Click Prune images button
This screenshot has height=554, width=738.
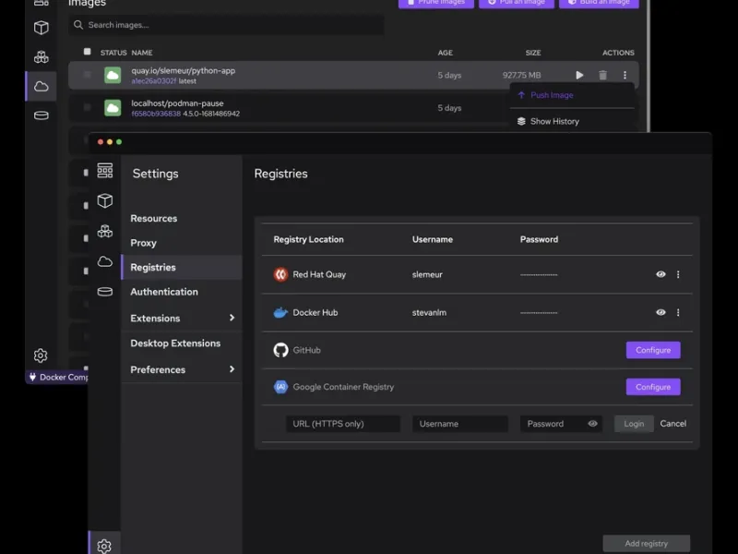point(436,3)
